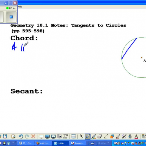Click the Save floppy disk icon

click(x=5, y=136)
